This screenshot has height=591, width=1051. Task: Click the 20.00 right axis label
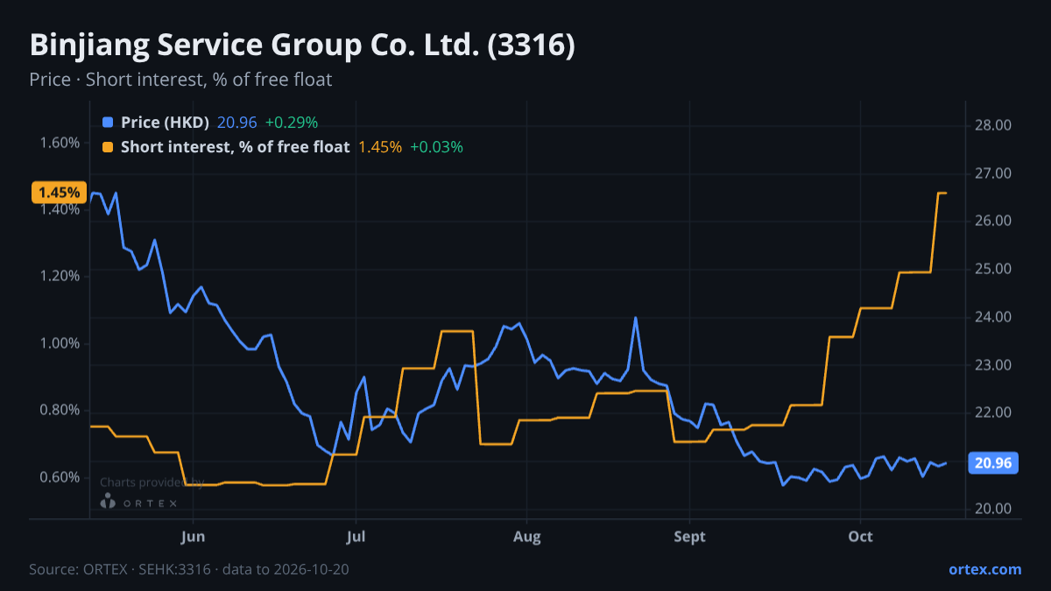[x=993, y=509]
